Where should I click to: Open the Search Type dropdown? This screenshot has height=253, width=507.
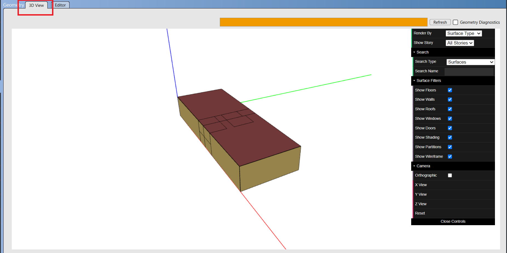pos(470,62)
